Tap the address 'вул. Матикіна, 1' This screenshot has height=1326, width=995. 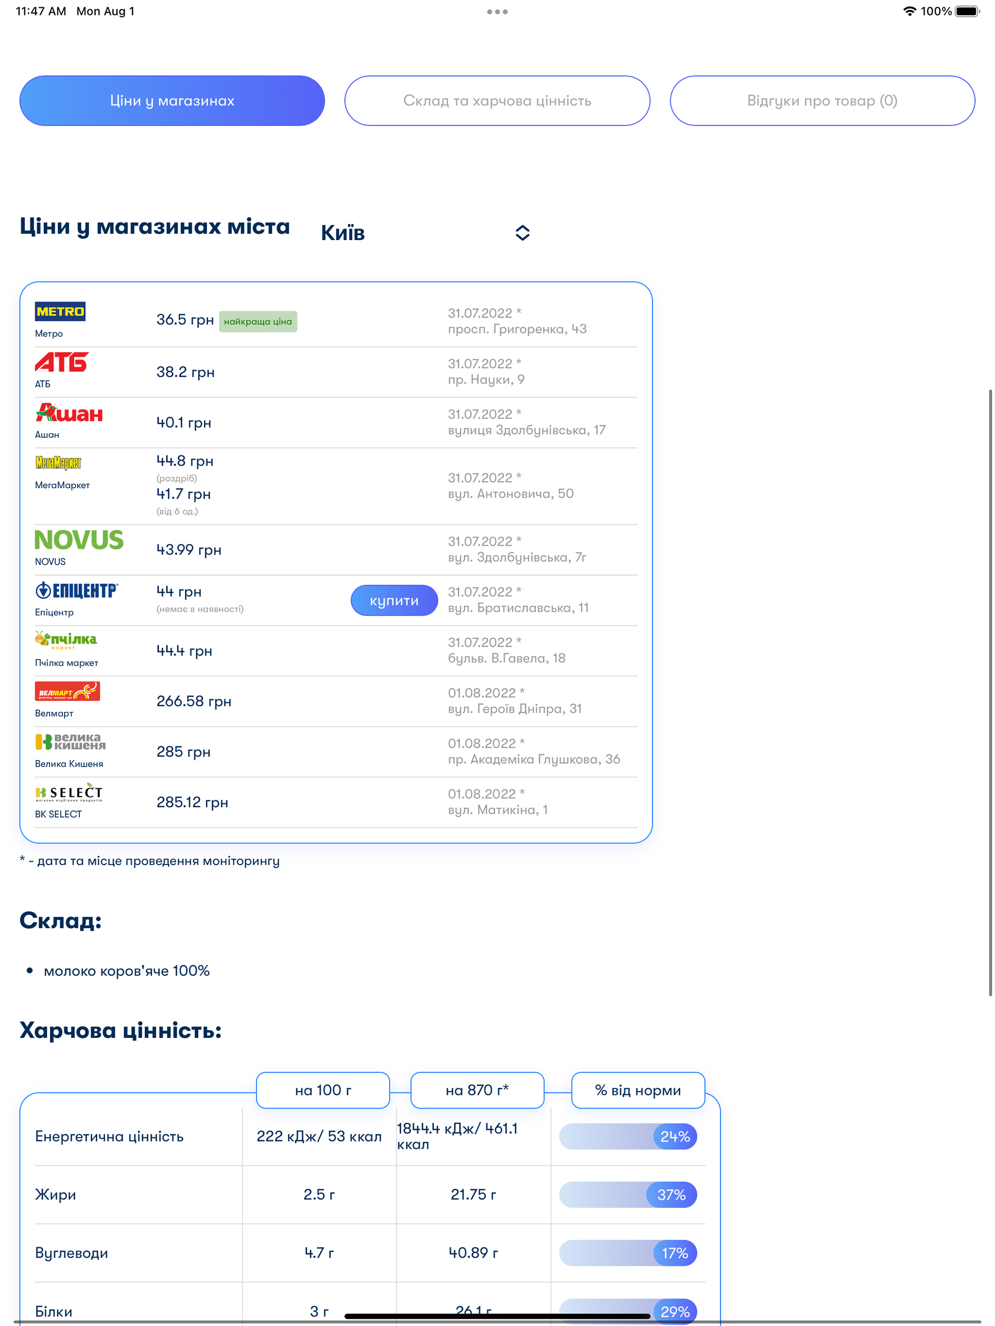click(498, 810)
